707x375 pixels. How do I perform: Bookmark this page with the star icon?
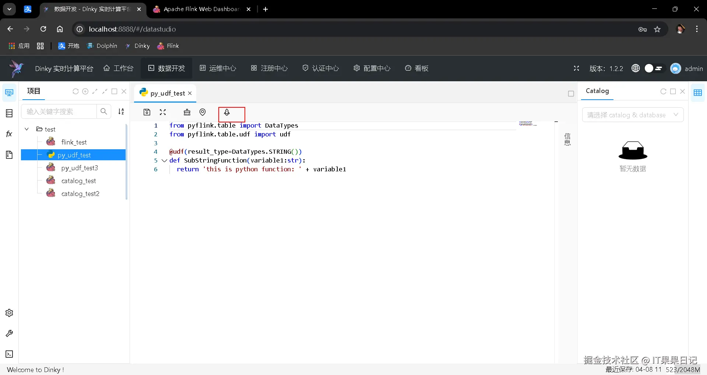[657, 29]
